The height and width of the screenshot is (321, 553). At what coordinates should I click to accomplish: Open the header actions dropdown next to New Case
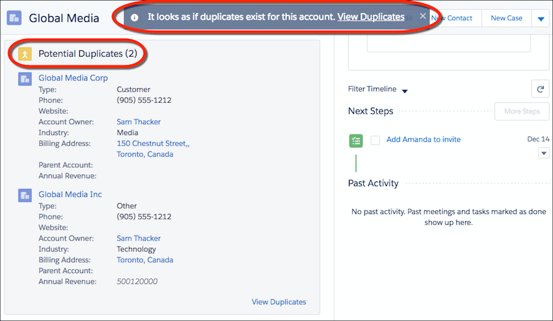(x=541, y=18)
